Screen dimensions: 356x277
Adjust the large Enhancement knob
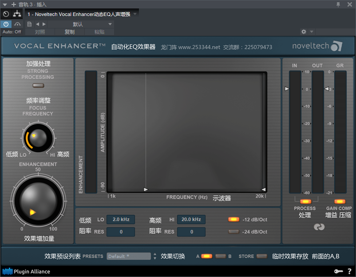tap(38, 201)
